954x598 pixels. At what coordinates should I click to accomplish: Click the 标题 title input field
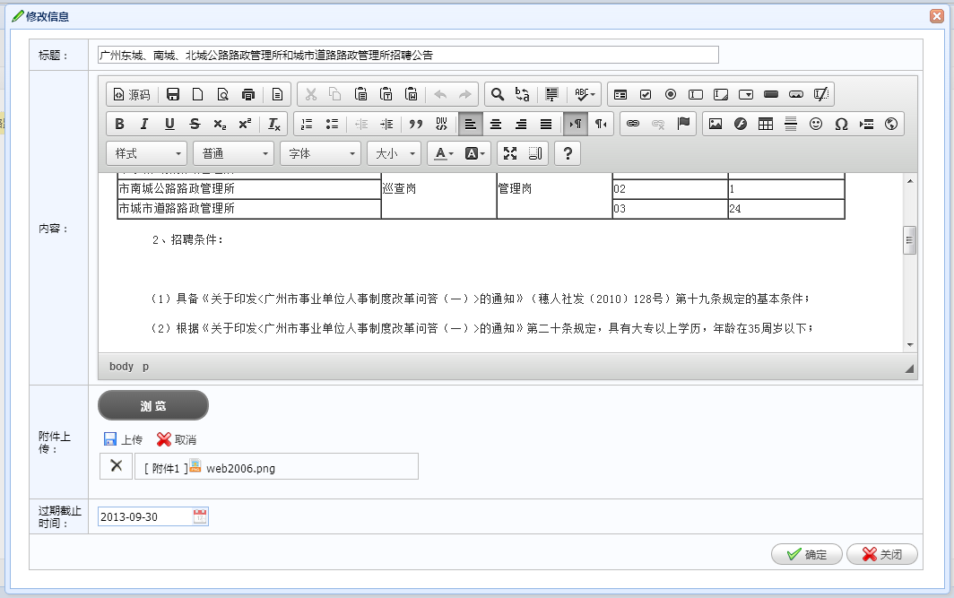click(408, 55)
